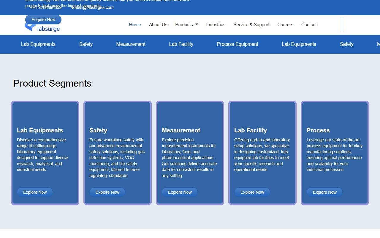Click the Measurement card heading
The image size is (380, 238).
point(181,130)
